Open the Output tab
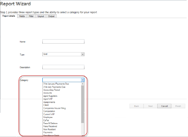The width and height of the screenshot is (188, 137). point(51,16)
